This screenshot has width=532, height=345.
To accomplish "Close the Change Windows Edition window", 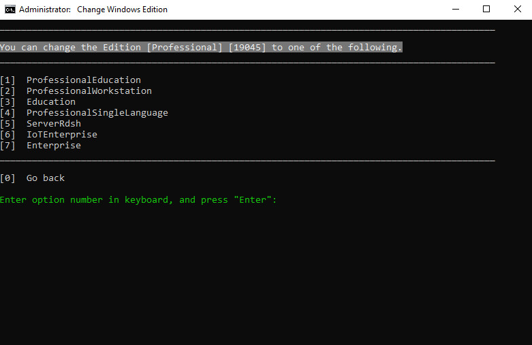I will pos(517,9).
